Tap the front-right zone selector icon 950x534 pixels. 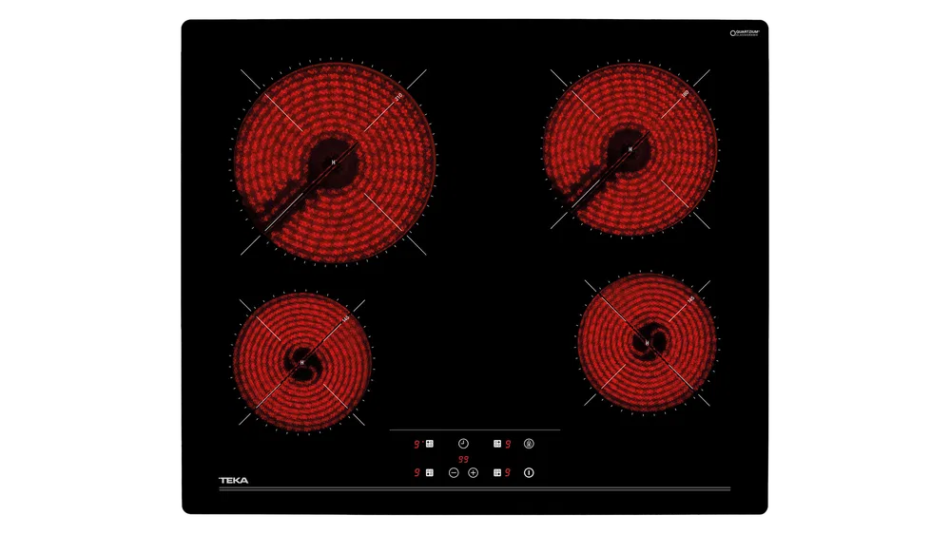[497, 473]
